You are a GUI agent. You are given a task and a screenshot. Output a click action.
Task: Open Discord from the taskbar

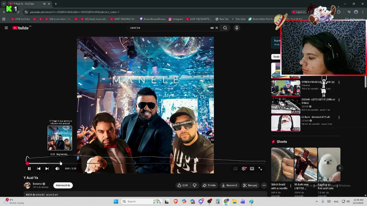[201, 201]
